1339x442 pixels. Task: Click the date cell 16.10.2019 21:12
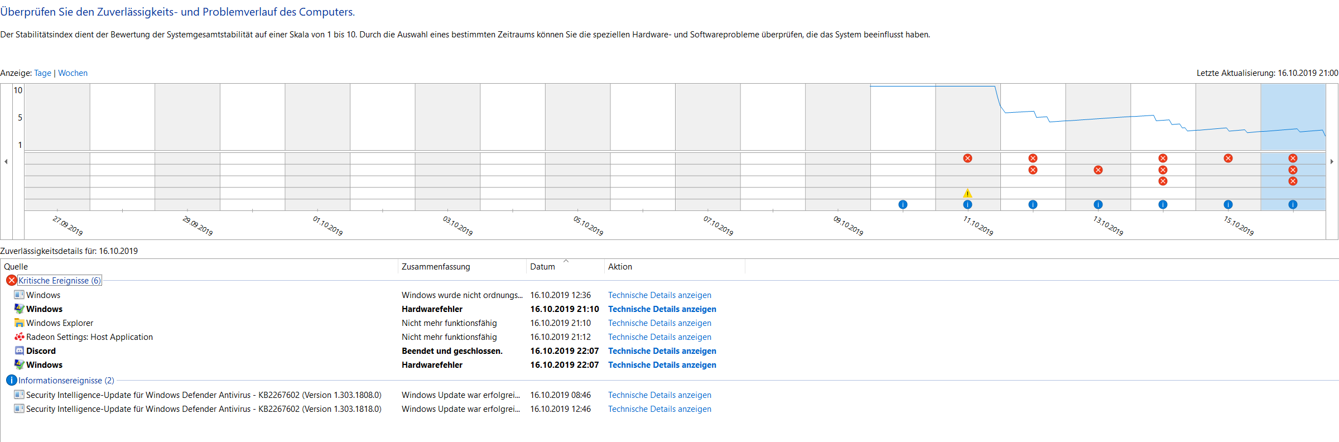[560, 337]
